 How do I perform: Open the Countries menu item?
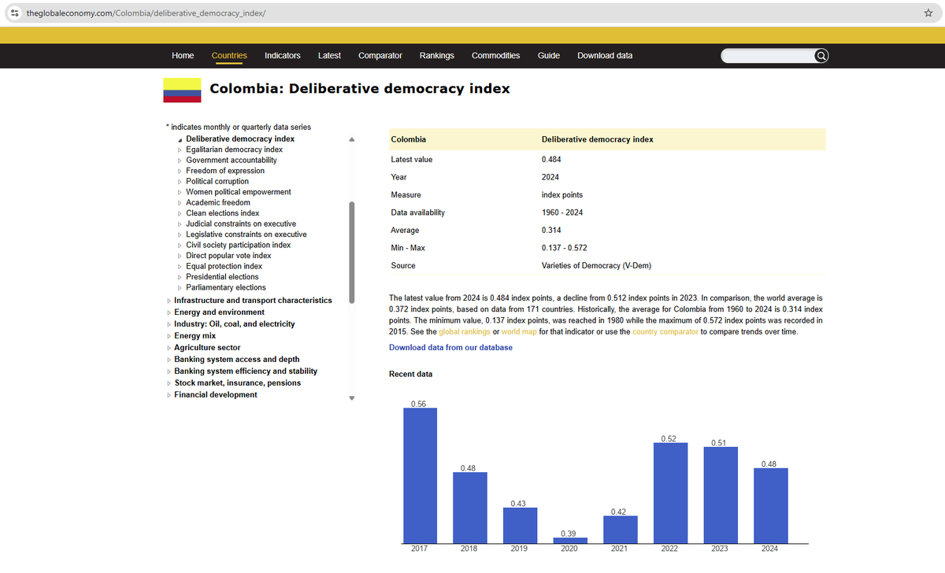(x=229, y=55)
